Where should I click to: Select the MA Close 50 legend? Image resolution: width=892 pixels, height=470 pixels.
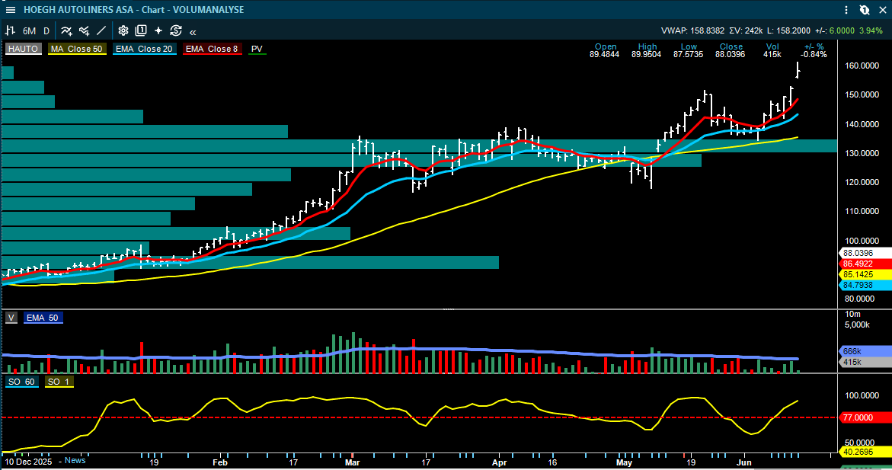[x=77, y=49]
